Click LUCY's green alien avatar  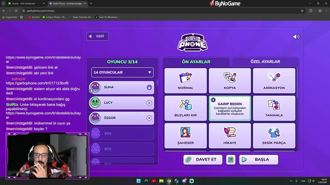point(95,103)
